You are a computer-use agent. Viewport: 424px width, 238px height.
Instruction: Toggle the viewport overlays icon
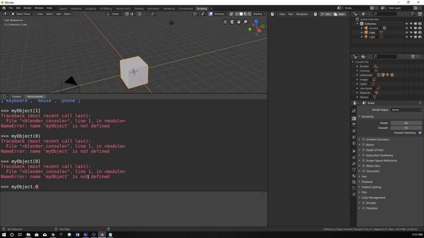point(211,14)
